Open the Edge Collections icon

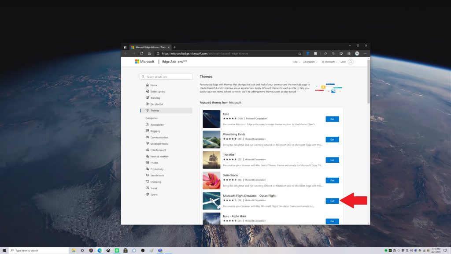(333, 53)
